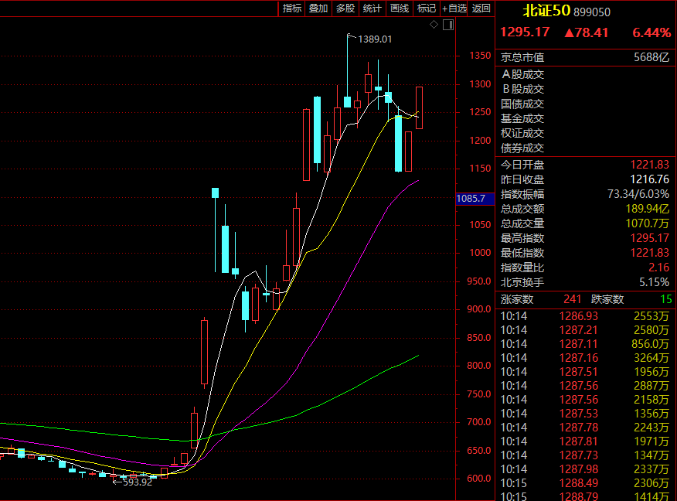This screenshot has width=677, height=501.
Task: Click the 1085.7 price marker on axis
Action: tap(471, 199)
